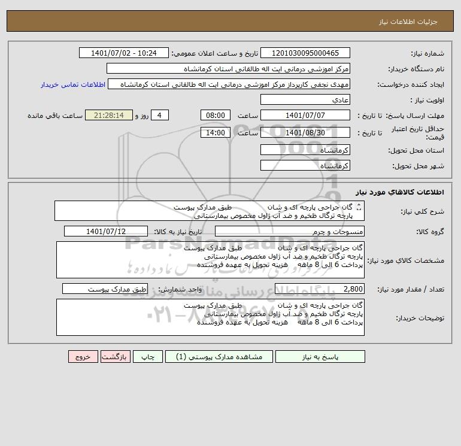This screenshot has width=461, height=446.
Task: Click the شرح کلی نیاز text area
Action: click(x=210, y=211)
